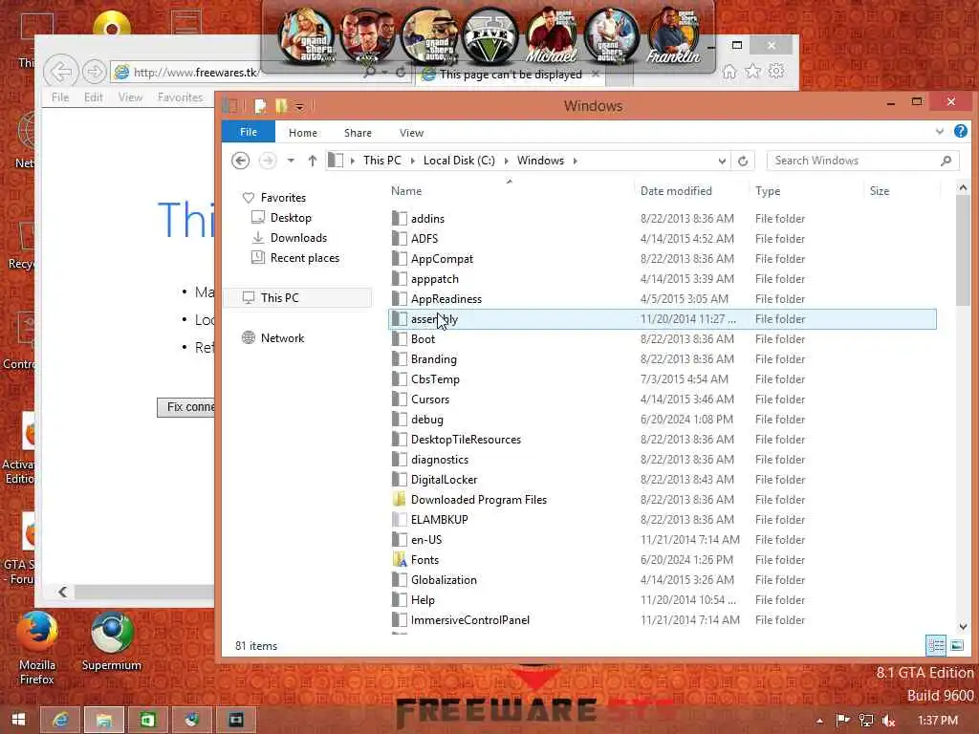Click Fix connection problems button in IE

186,407
